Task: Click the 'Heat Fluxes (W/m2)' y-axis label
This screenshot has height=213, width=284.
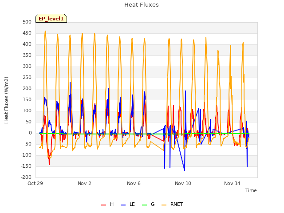Action: 6,100
